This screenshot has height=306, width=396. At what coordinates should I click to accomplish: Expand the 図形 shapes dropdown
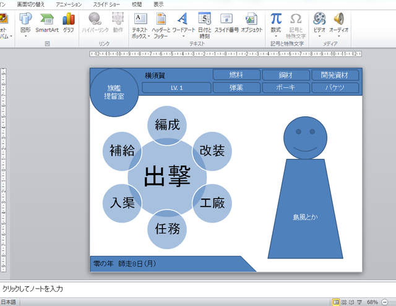(25, 36)
